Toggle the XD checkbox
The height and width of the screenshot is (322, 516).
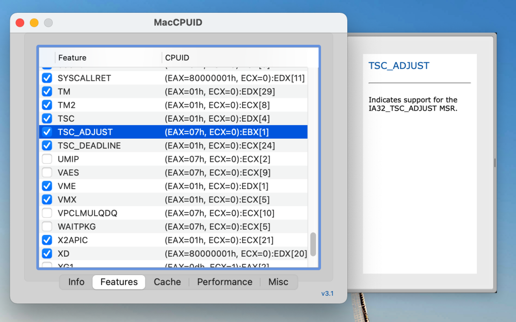[x=47, y=253]
